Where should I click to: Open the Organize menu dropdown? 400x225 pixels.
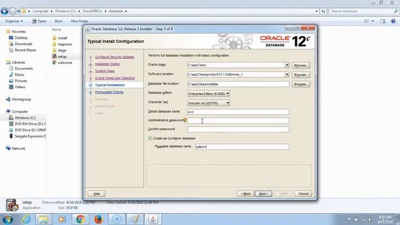point(14,21)
